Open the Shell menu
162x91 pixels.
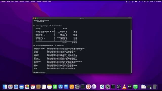(x=8, y=2)
